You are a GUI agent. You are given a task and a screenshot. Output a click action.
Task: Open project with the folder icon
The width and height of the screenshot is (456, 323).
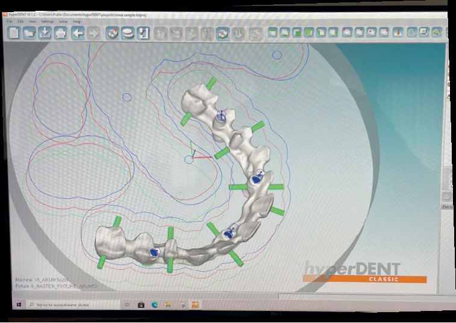[29, 34]
